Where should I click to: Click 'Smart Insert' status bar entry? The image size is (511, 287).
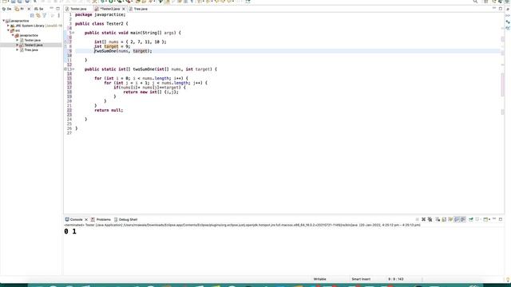(361, 279)
